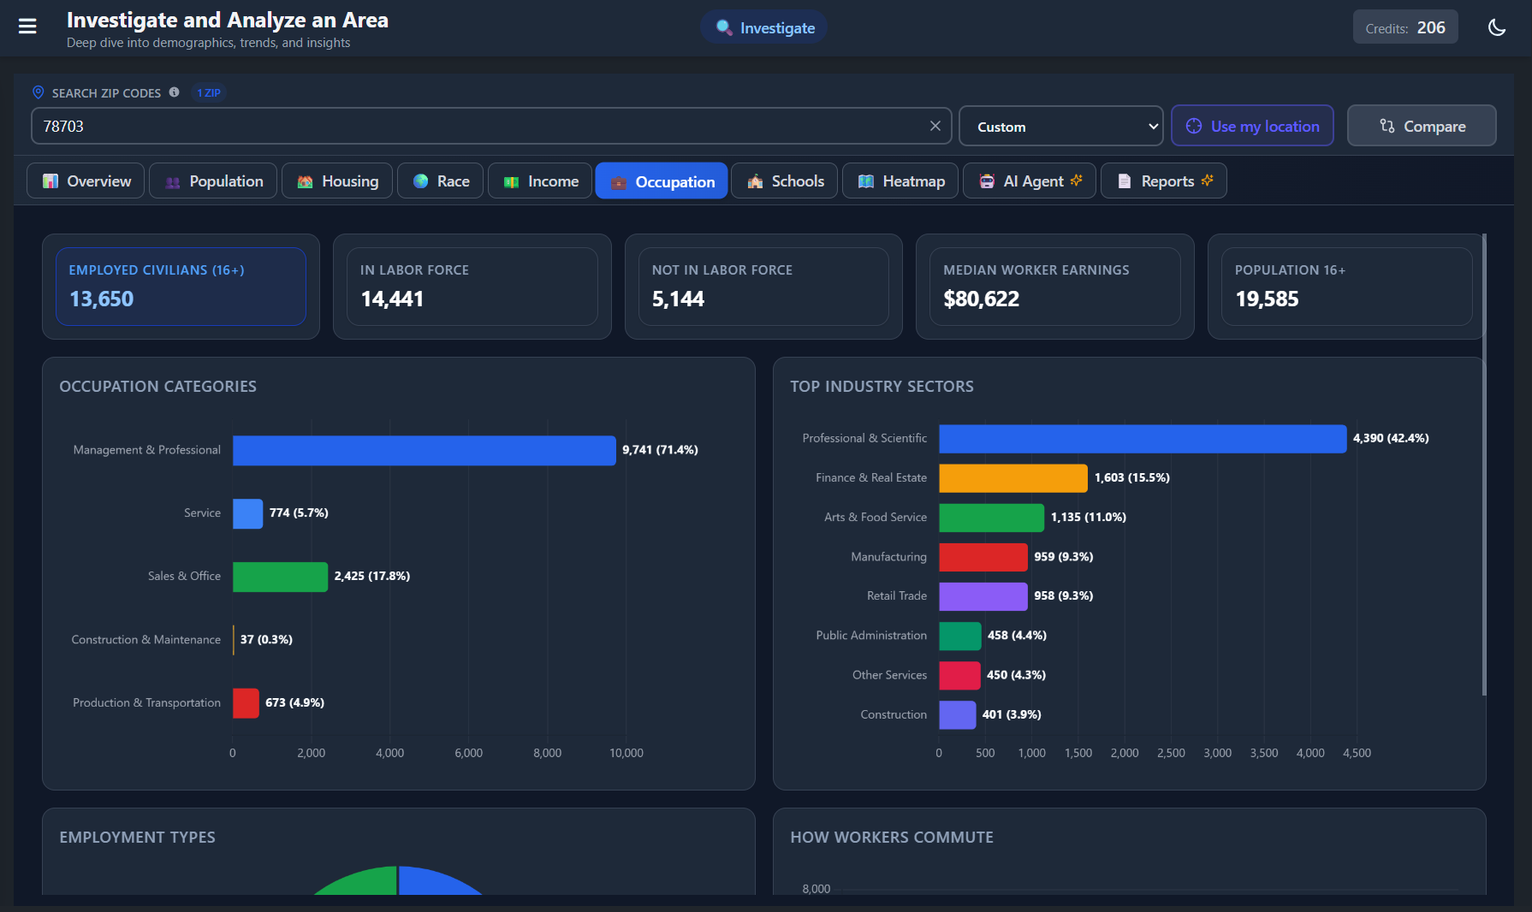Go to the Race tab
Viewport: 1532px width, 912px height.
(441, 181)
